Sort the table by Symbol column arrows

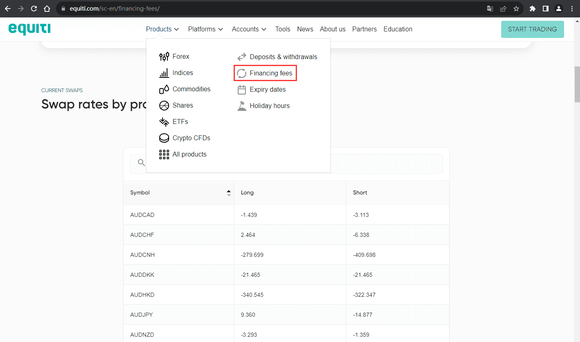click(x=229, y=193)
